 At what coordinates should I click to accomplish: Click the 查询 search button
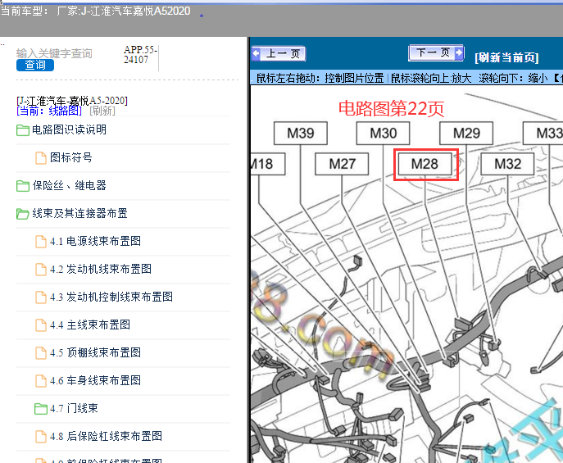tap(35, 65)
